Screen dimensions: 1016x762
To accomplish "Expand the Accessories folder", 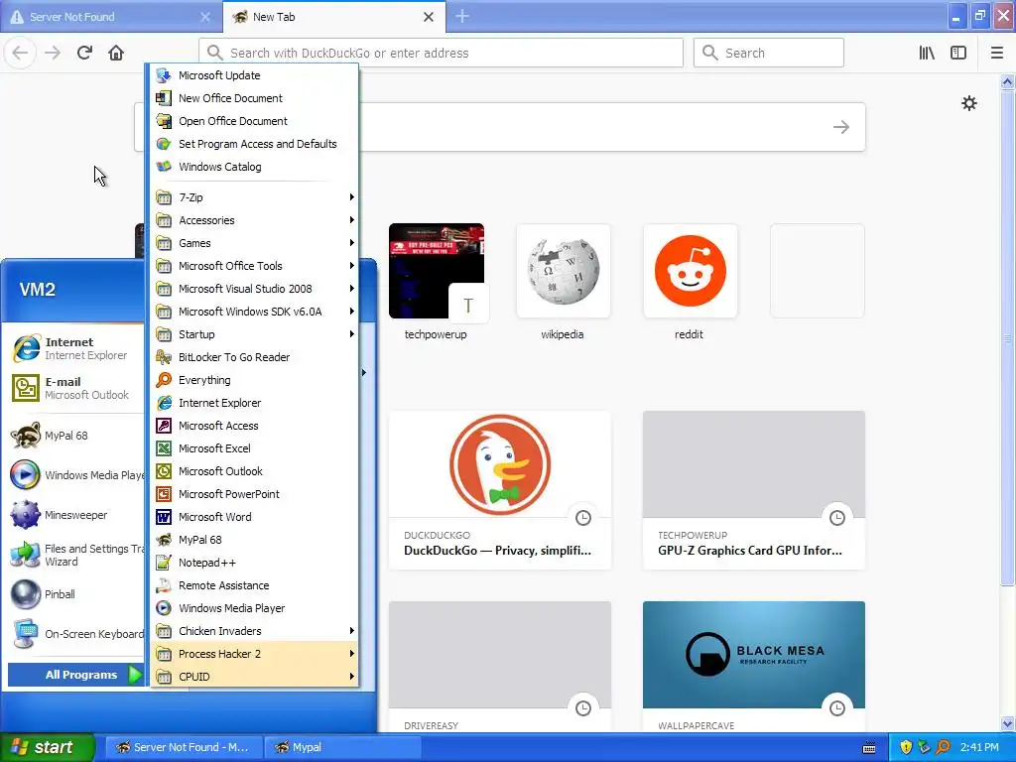I will (x=255, y=219).
